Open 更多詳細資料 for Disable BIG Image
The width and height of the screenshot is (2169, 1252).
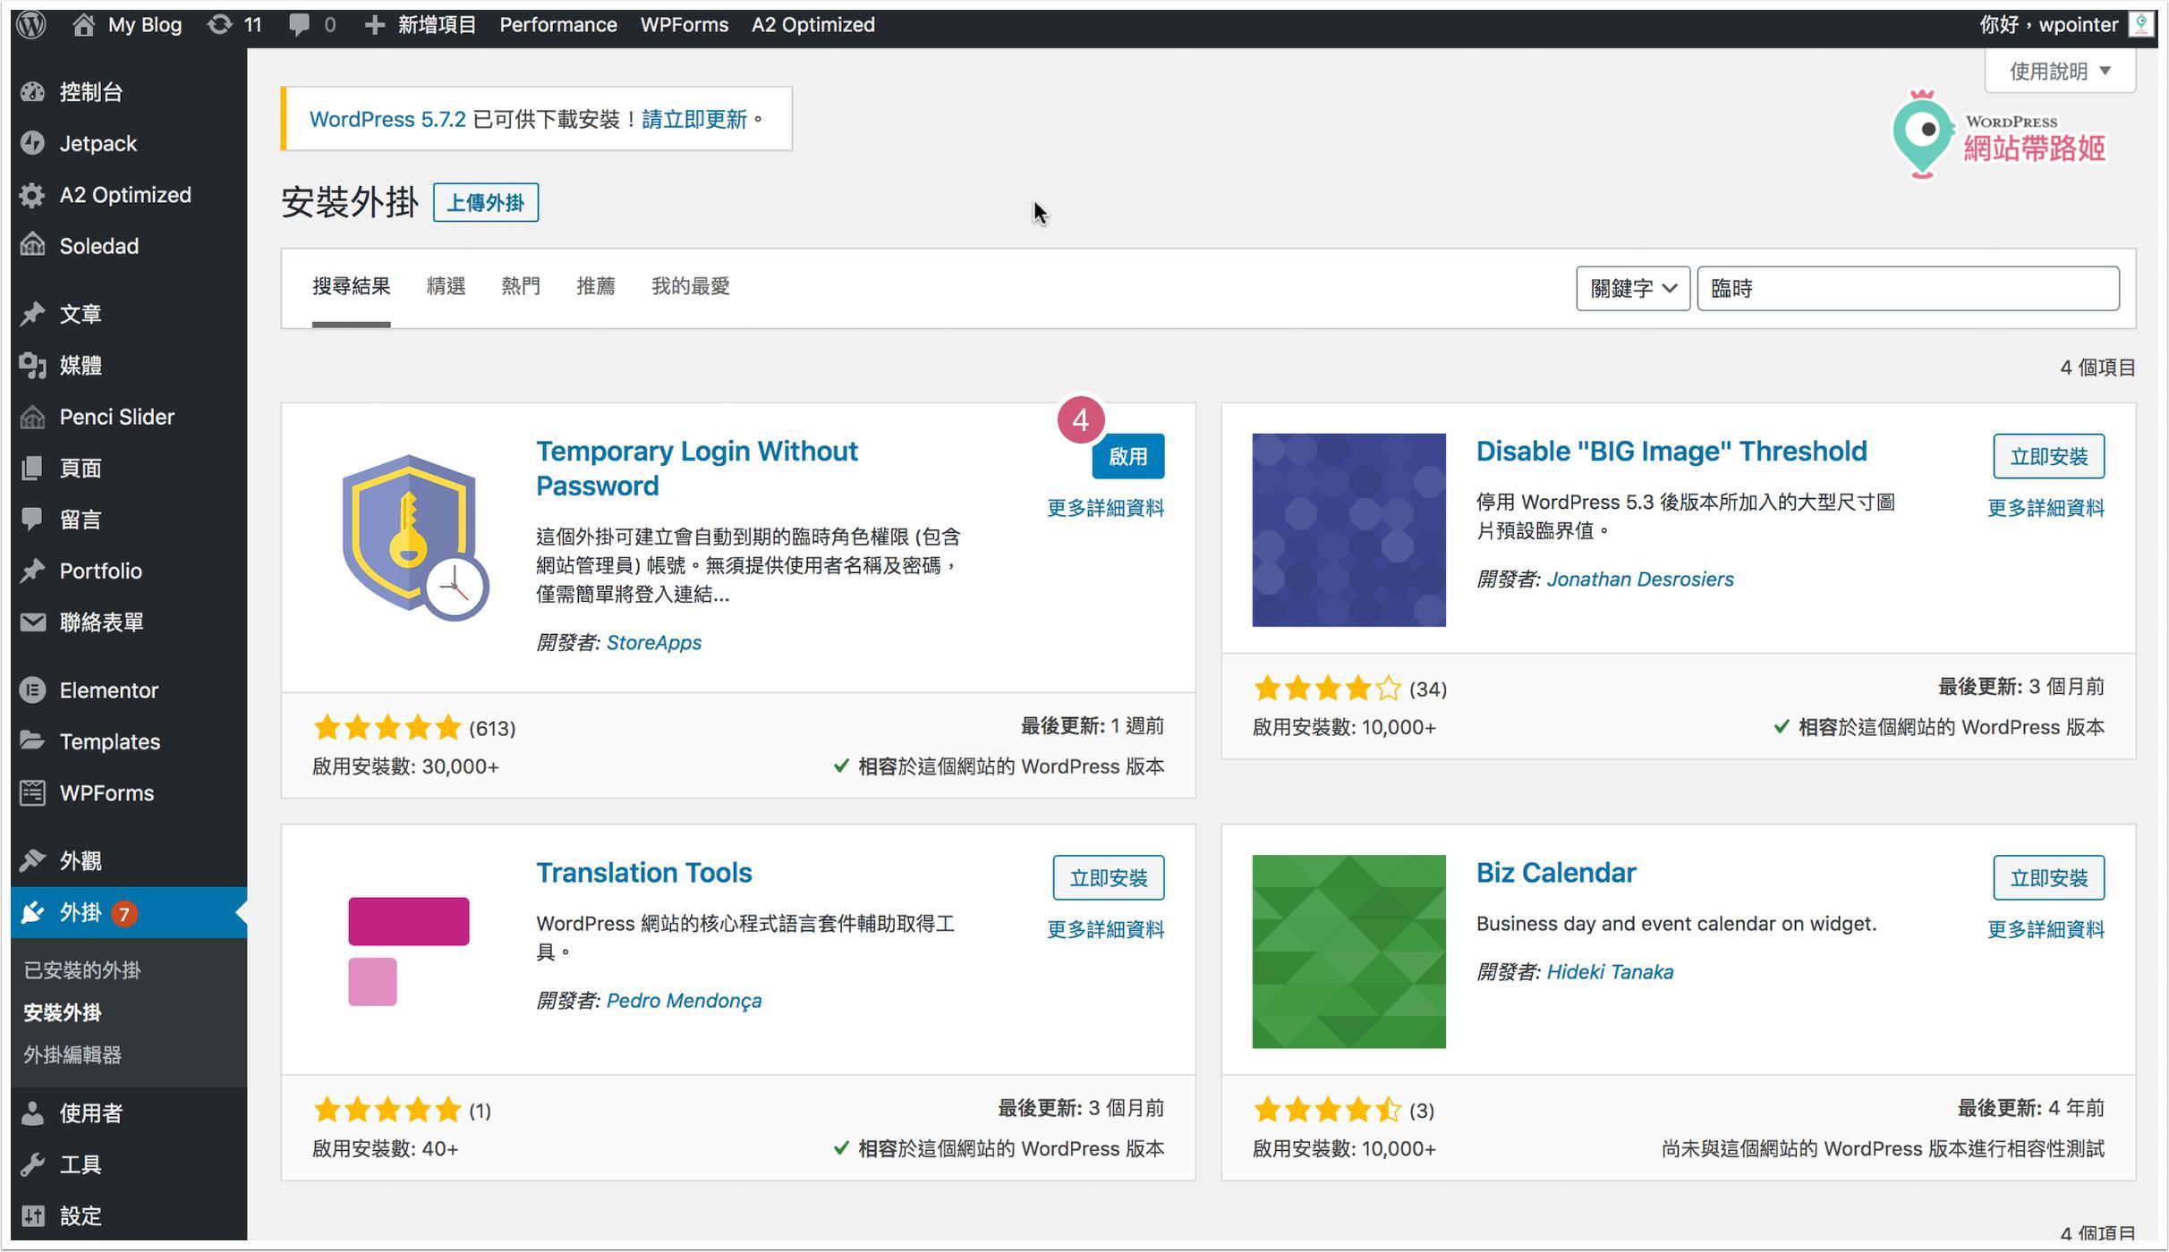2046,508
